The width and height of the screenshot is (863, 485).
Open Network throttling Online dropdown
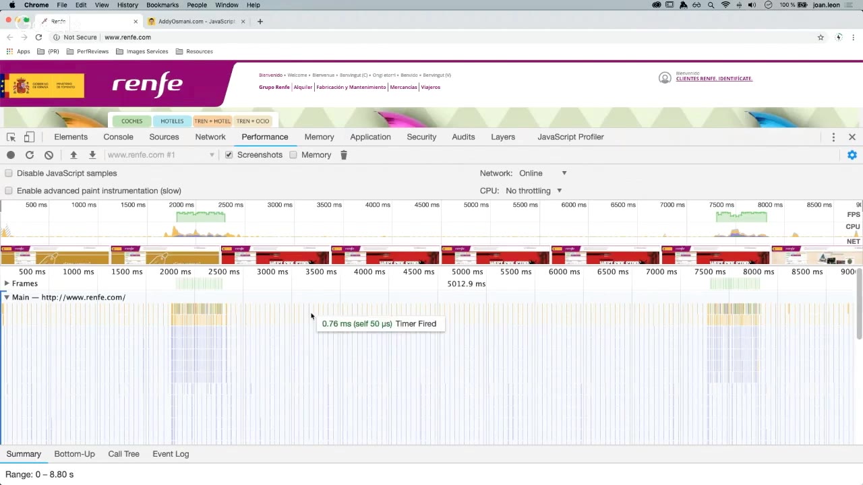tap(543, 173)
